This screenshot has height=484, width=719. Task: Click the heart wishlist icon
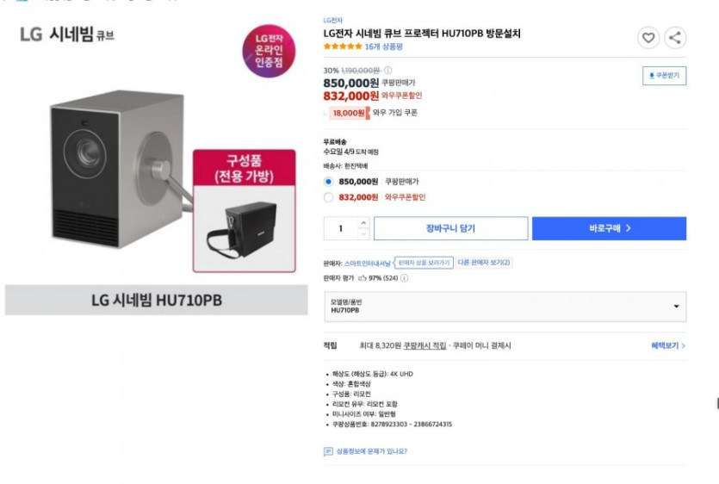(x=648, y=37)
